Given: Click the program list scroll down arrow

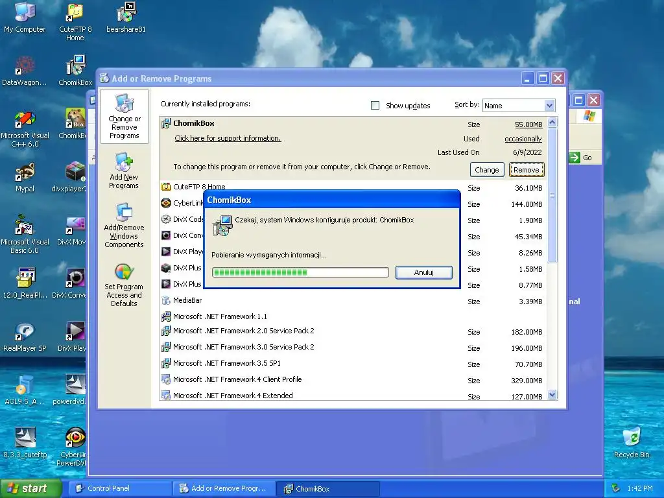Looking at the screenshot, I should pyautogui.click(x=552, y=395).
